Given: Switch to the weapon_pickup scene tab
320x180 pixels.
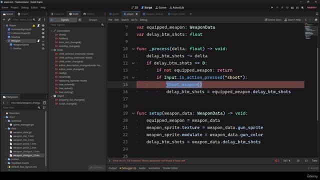Looking at the screenshot, I should click(x=153, y=14).
